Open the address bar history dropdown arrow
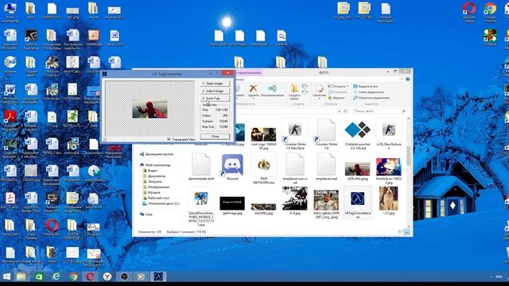This screenshot has width=509, height=286. [x=340, y=111]
